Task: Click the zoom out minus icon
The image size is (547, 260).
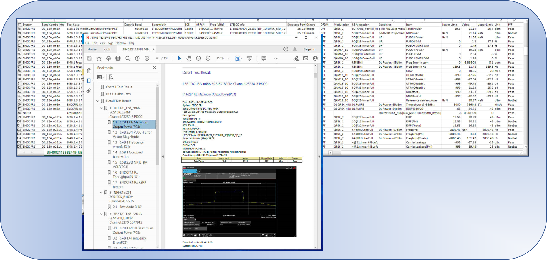Action: click(199, 58)
